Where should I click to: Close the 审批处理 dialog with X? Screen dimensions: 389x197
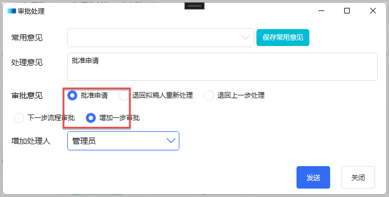tap(373, 11)
